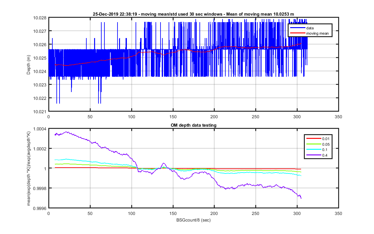This screenshot has height=234, width=374.
Task: Click the 10.023 tick on depth axis
Action: (x=41, y=85)
